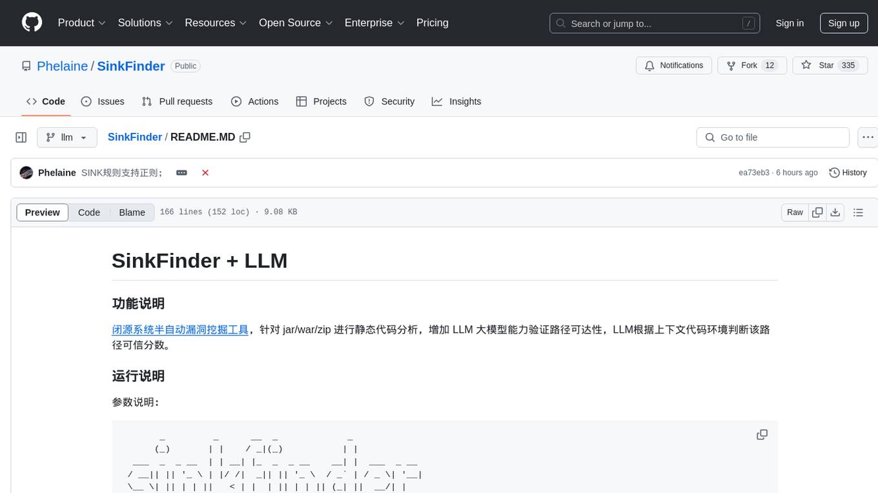Switch to the Projects tab
878x493 pixels.
(x=322, y=101)
